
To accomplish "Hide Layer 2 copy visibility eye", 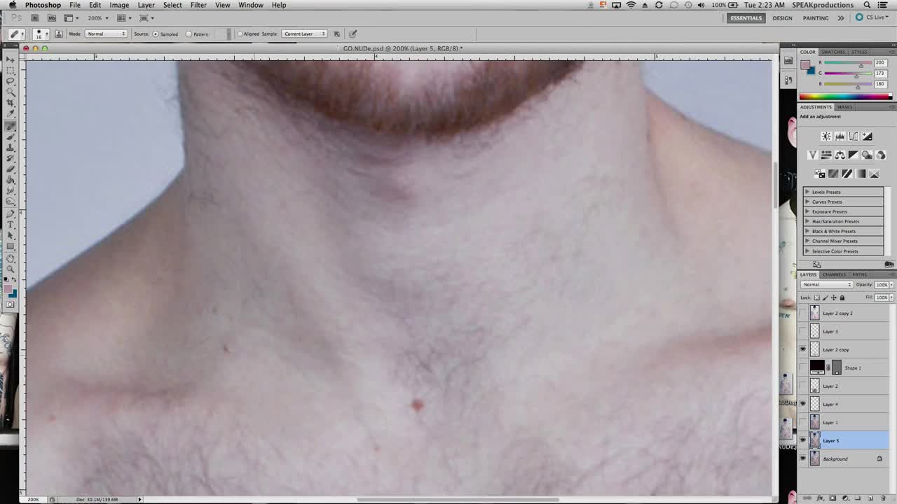I will coord(803,349).
